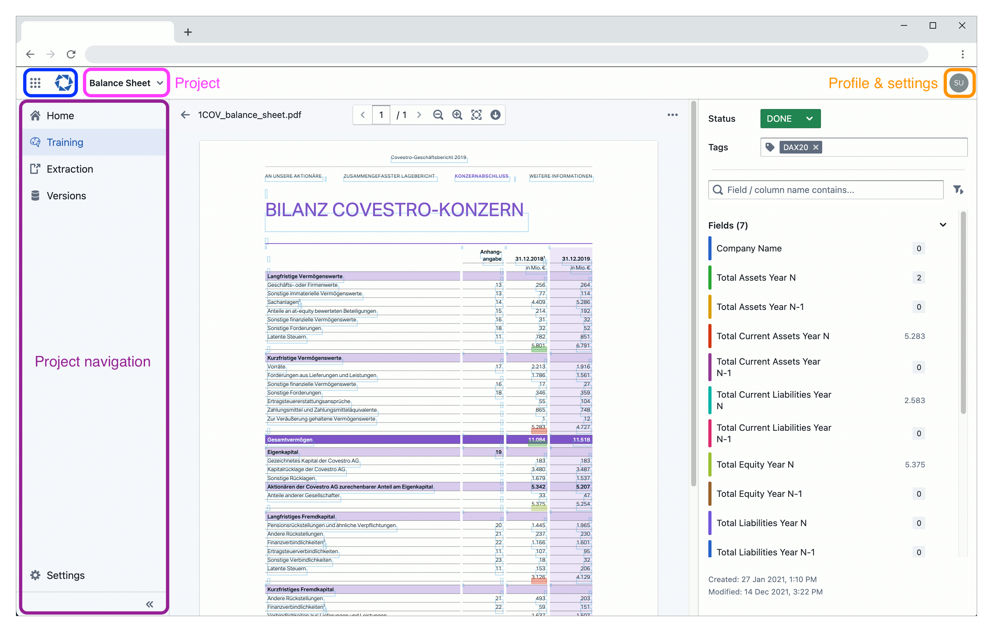
Task: Fit the document to the screen
Action: (476, 115)
